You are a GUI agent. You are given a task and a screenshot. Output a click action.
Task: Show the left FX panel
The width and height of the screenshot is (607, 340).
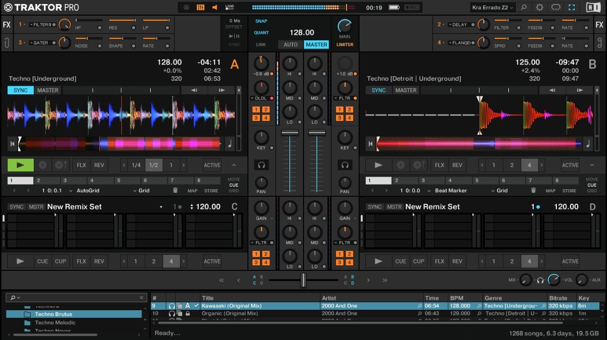pos(7,25)
